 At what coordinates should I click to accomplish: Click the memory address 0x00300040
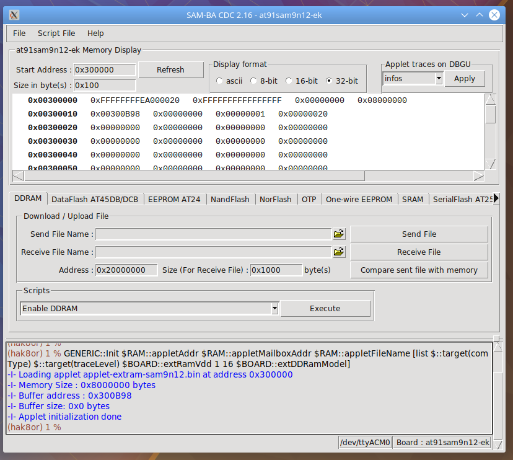point(53,154)
